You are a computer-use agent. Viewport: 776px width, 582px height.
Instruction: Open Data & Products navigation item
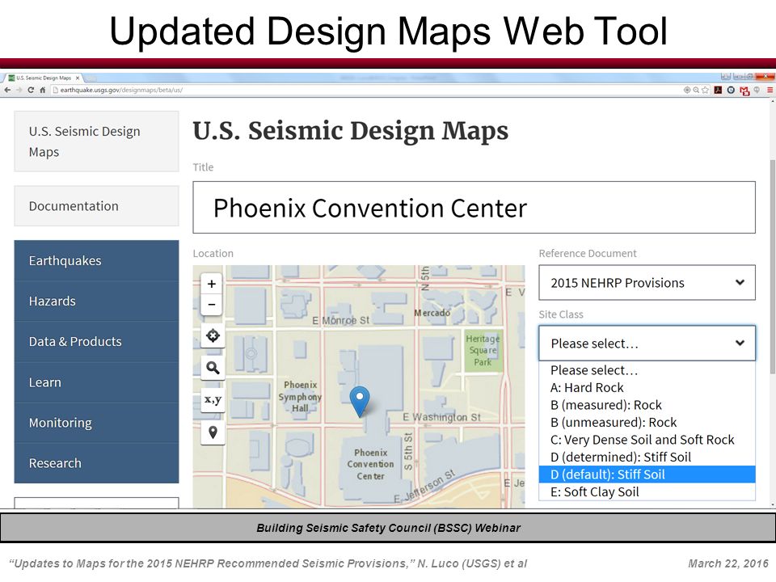point(96,341)
